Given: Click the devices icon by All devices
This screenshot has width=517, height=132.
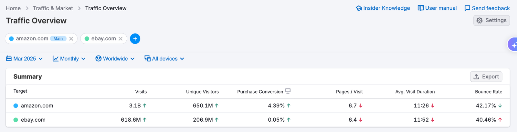Looking at the screenshot, I should 147,59.
